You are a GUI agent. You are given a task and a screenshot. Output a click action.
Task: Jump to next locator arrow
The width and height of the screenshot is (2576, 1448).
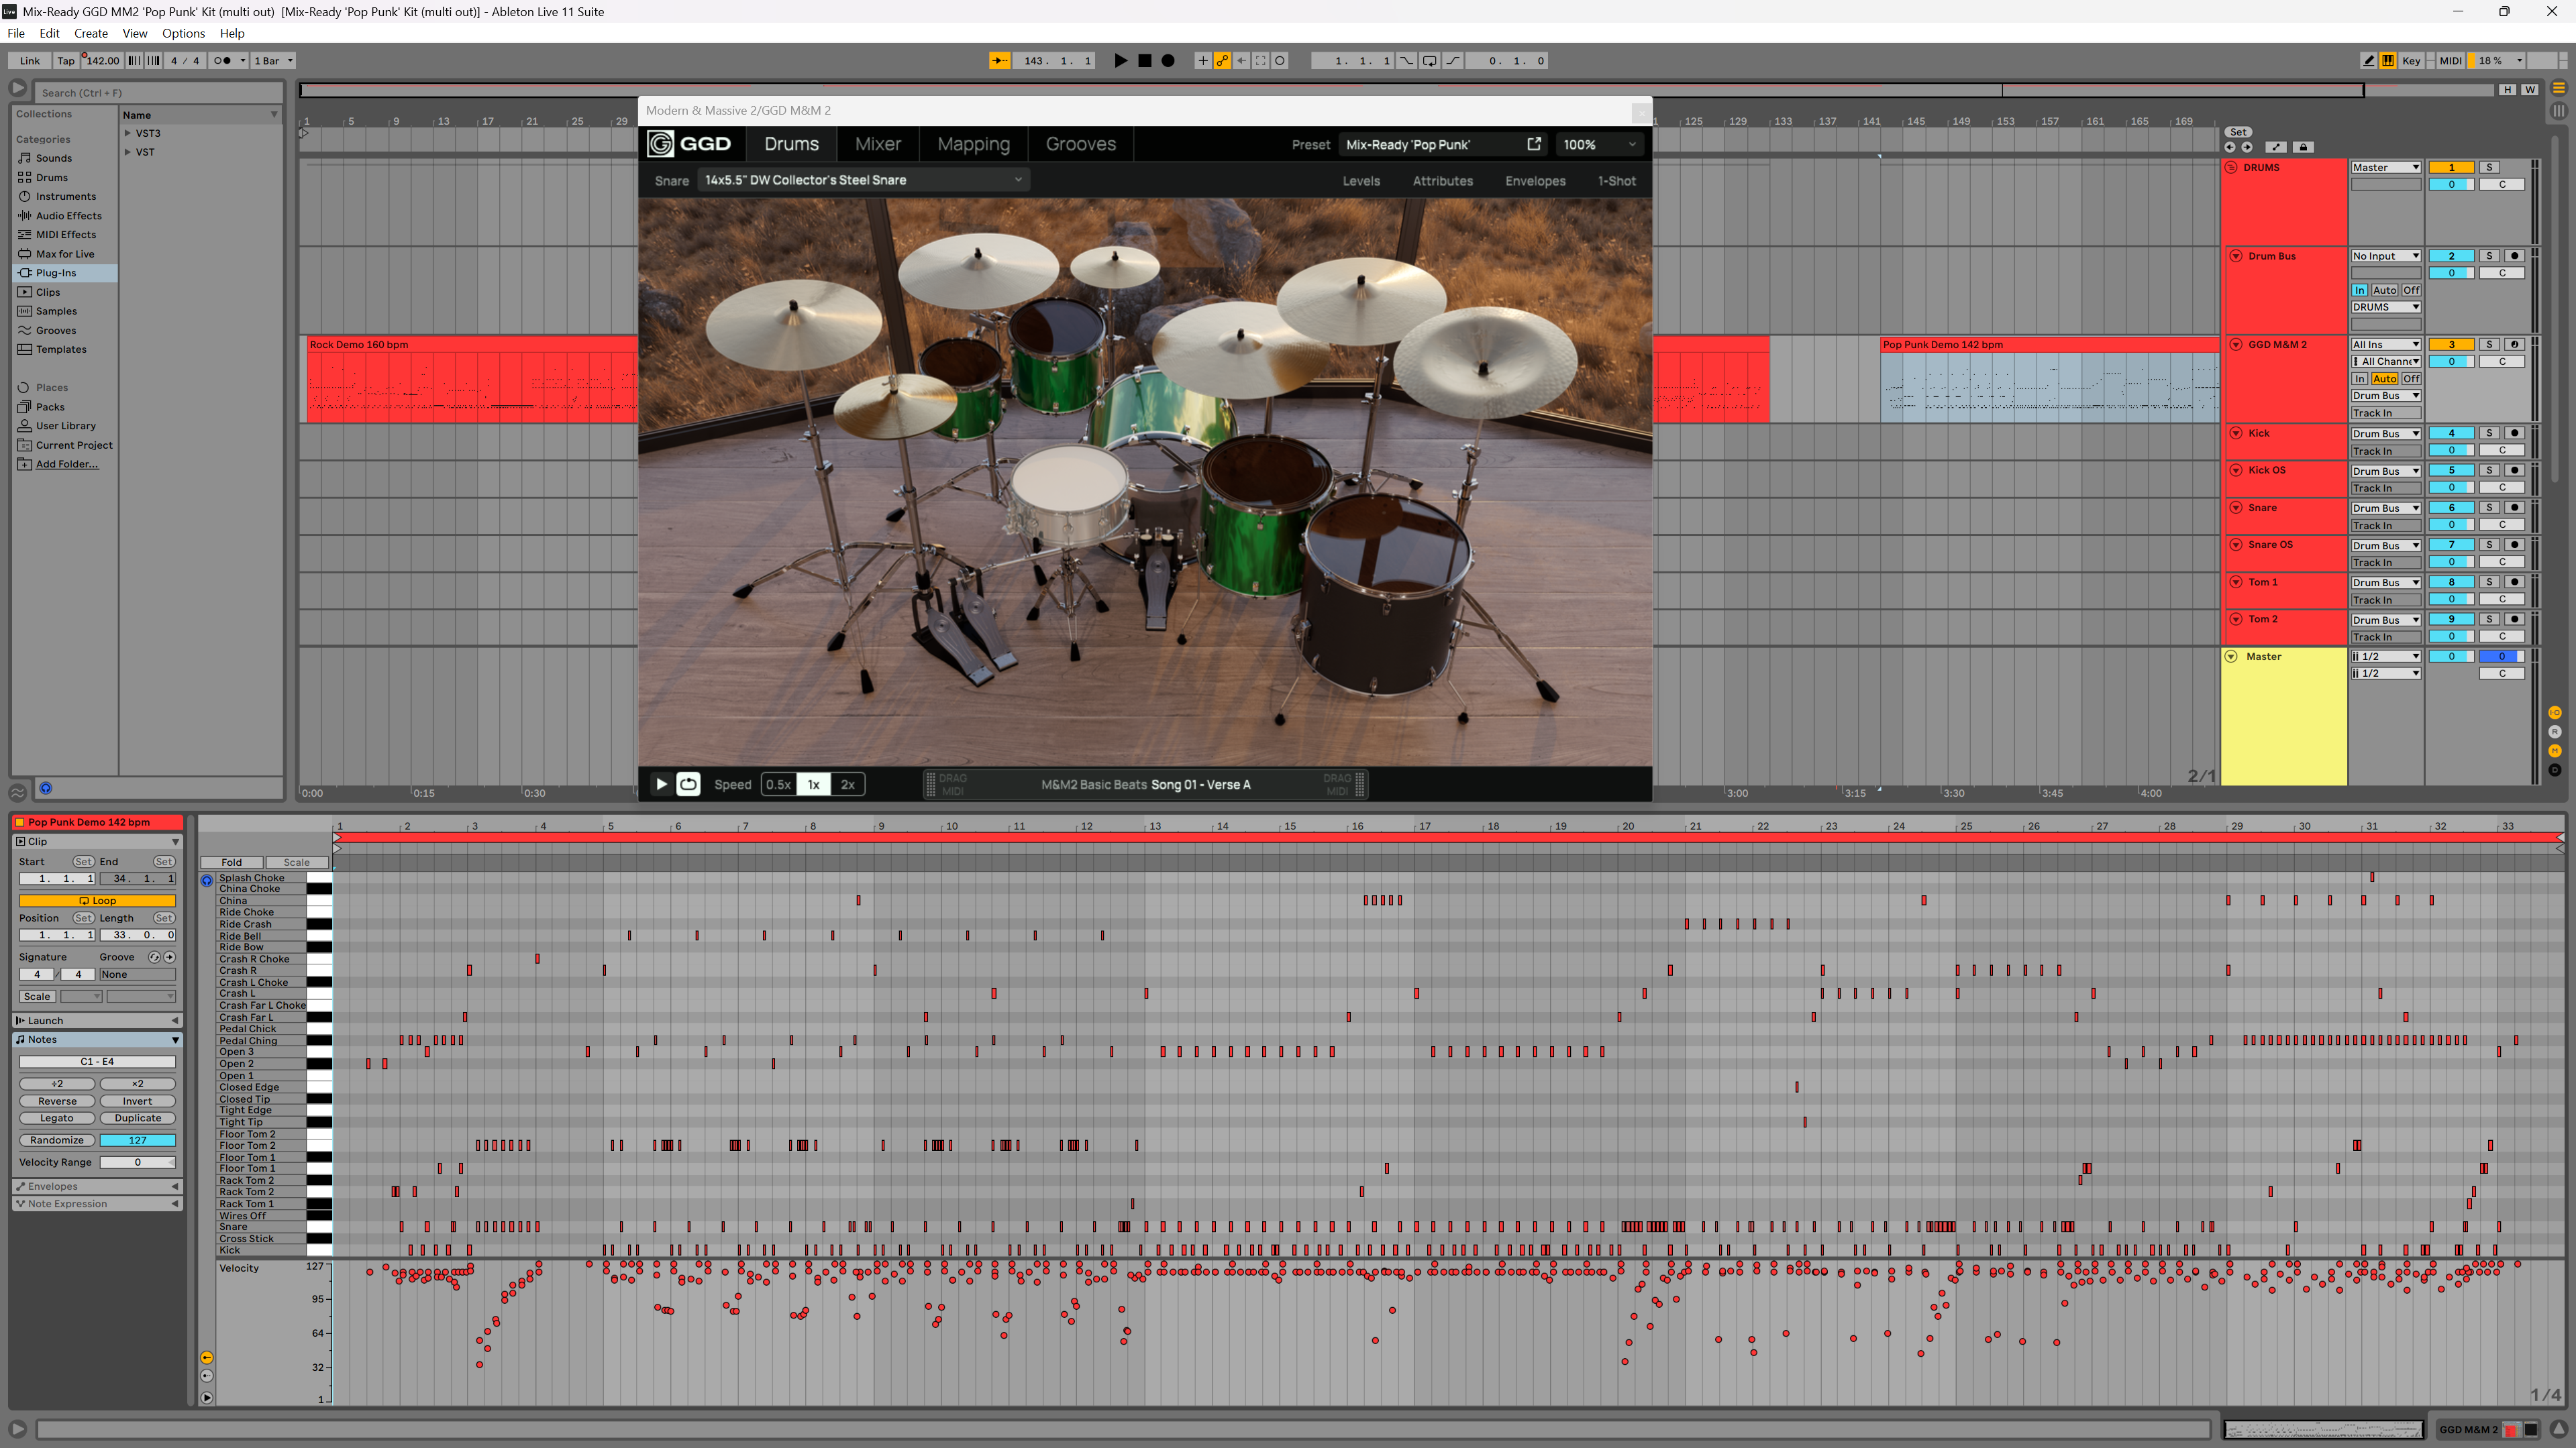pos(2247,147)
